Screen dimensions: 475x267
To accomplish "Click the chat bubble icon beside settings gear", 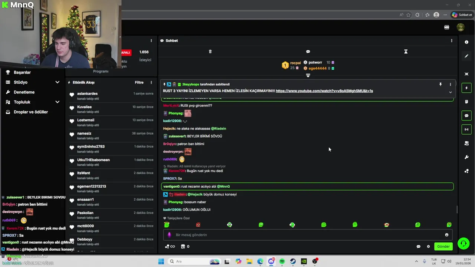I will [x=419, y=247].
